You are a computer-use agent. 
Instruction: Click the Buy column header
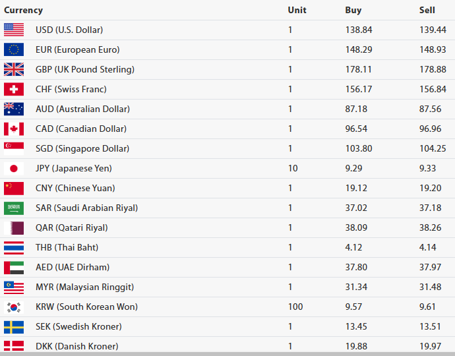(353, 10)
